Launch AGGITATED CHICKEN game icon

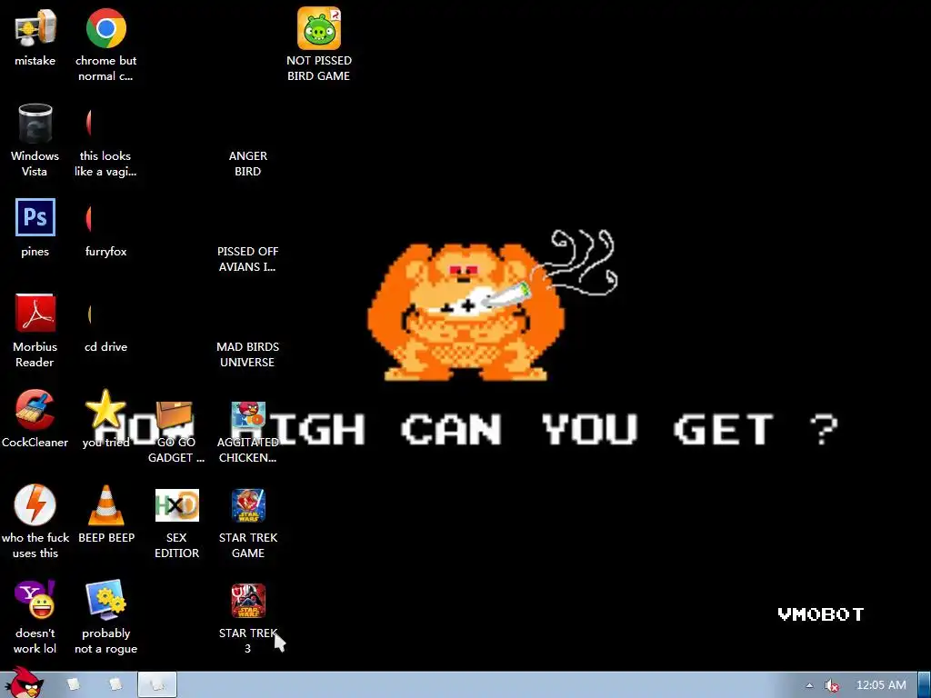click(248, 415)
